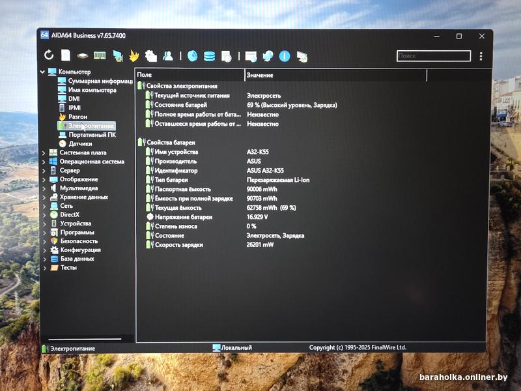Expand the Хранение данных tree node
The height and width of the screenshot is (391, 521).
[44, 197]
